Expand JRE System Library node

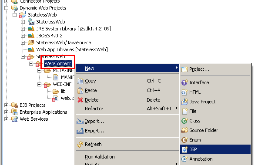click(23, 29)
